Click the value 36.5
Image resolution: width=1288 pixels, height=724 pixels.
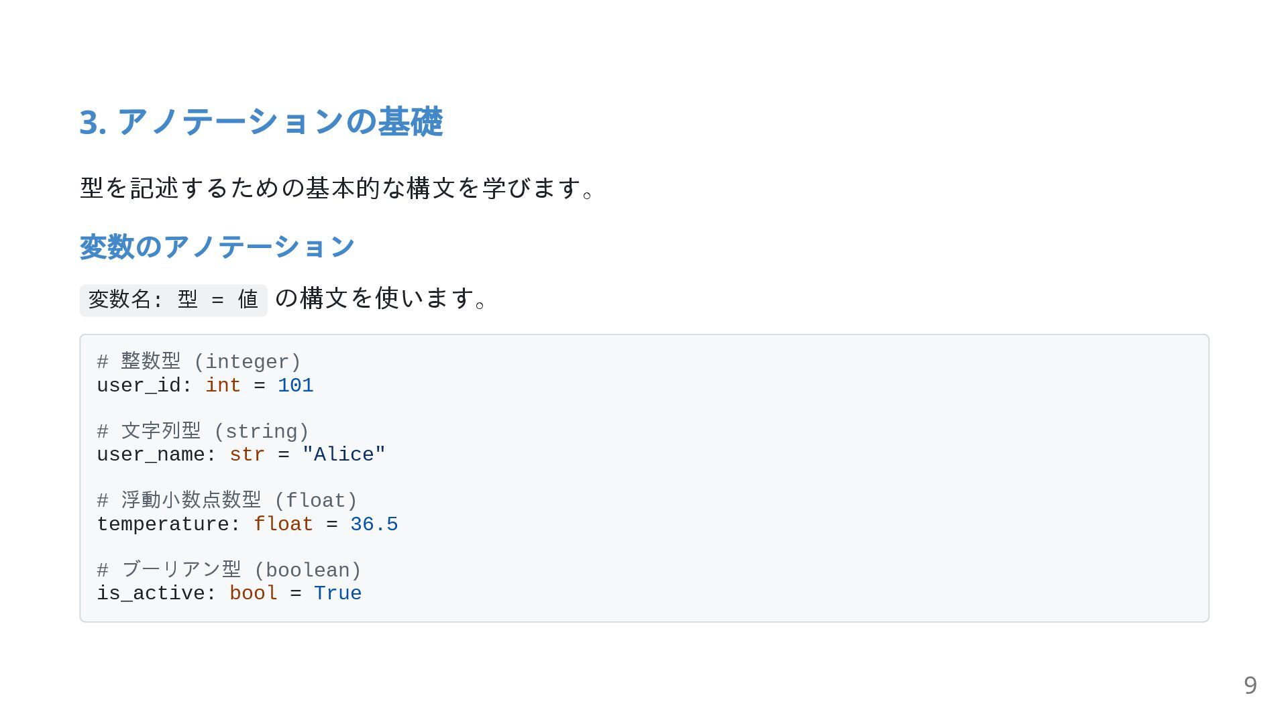coord(374,524)
